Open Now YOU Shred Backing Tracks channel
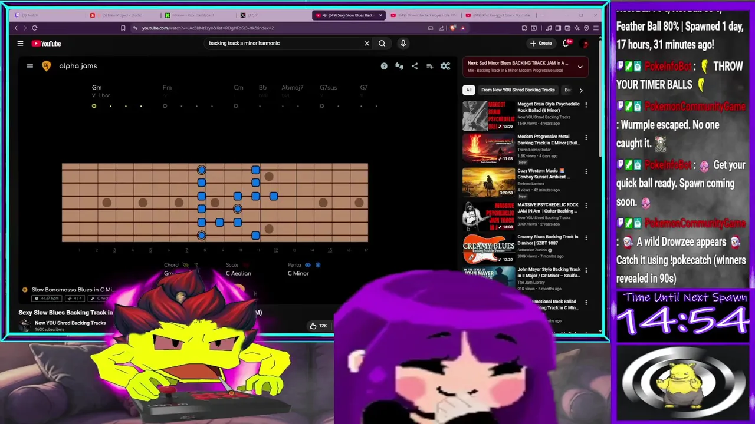Image resolution: width=755 pixels, height=424 pixels. [x=70, y=323]
